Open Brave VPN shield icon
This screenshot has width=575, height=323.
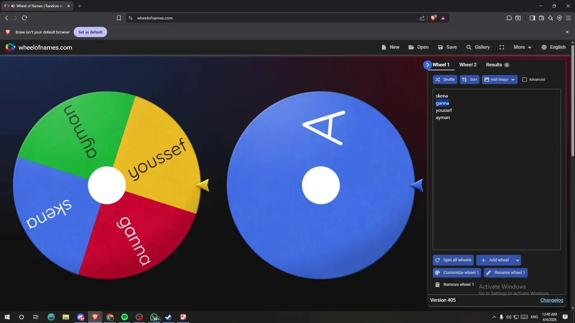coord(559,18)
